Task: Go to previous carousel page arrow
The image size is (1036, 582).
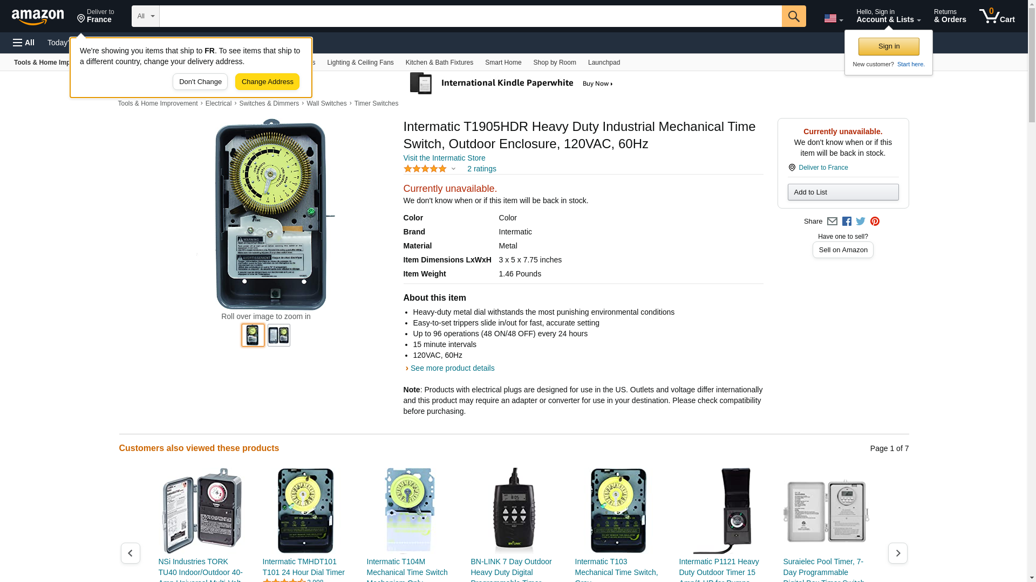Action: pos(131,553)
